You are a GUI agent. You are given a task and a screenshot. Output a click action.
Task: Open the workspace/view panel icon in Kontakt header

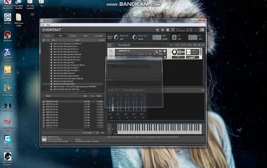(x=167, y=30)
